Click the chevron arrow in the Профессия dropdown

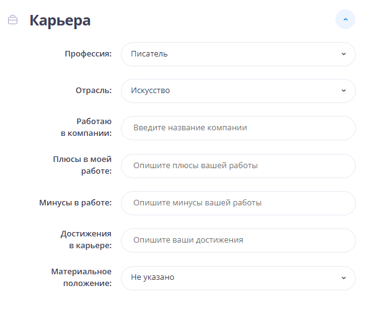click(x=343, y=54)
